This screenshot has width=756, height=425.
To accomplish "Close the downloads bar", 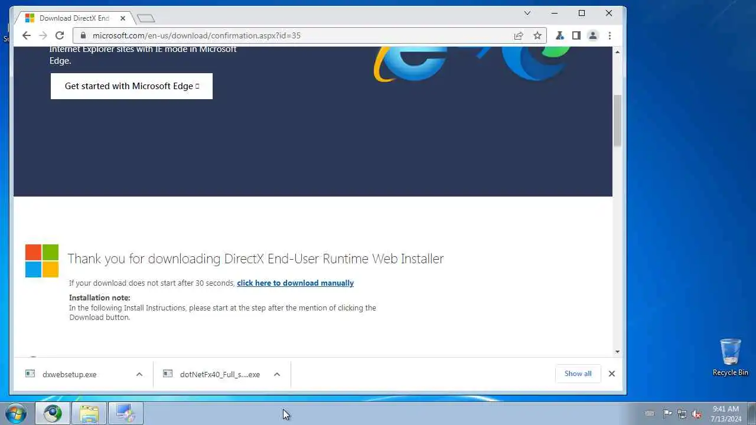I will (x=612, y=374).
